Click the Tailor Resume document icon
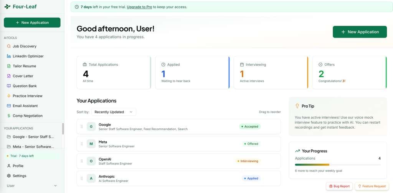Screen dimensions: 393x193 9,66
